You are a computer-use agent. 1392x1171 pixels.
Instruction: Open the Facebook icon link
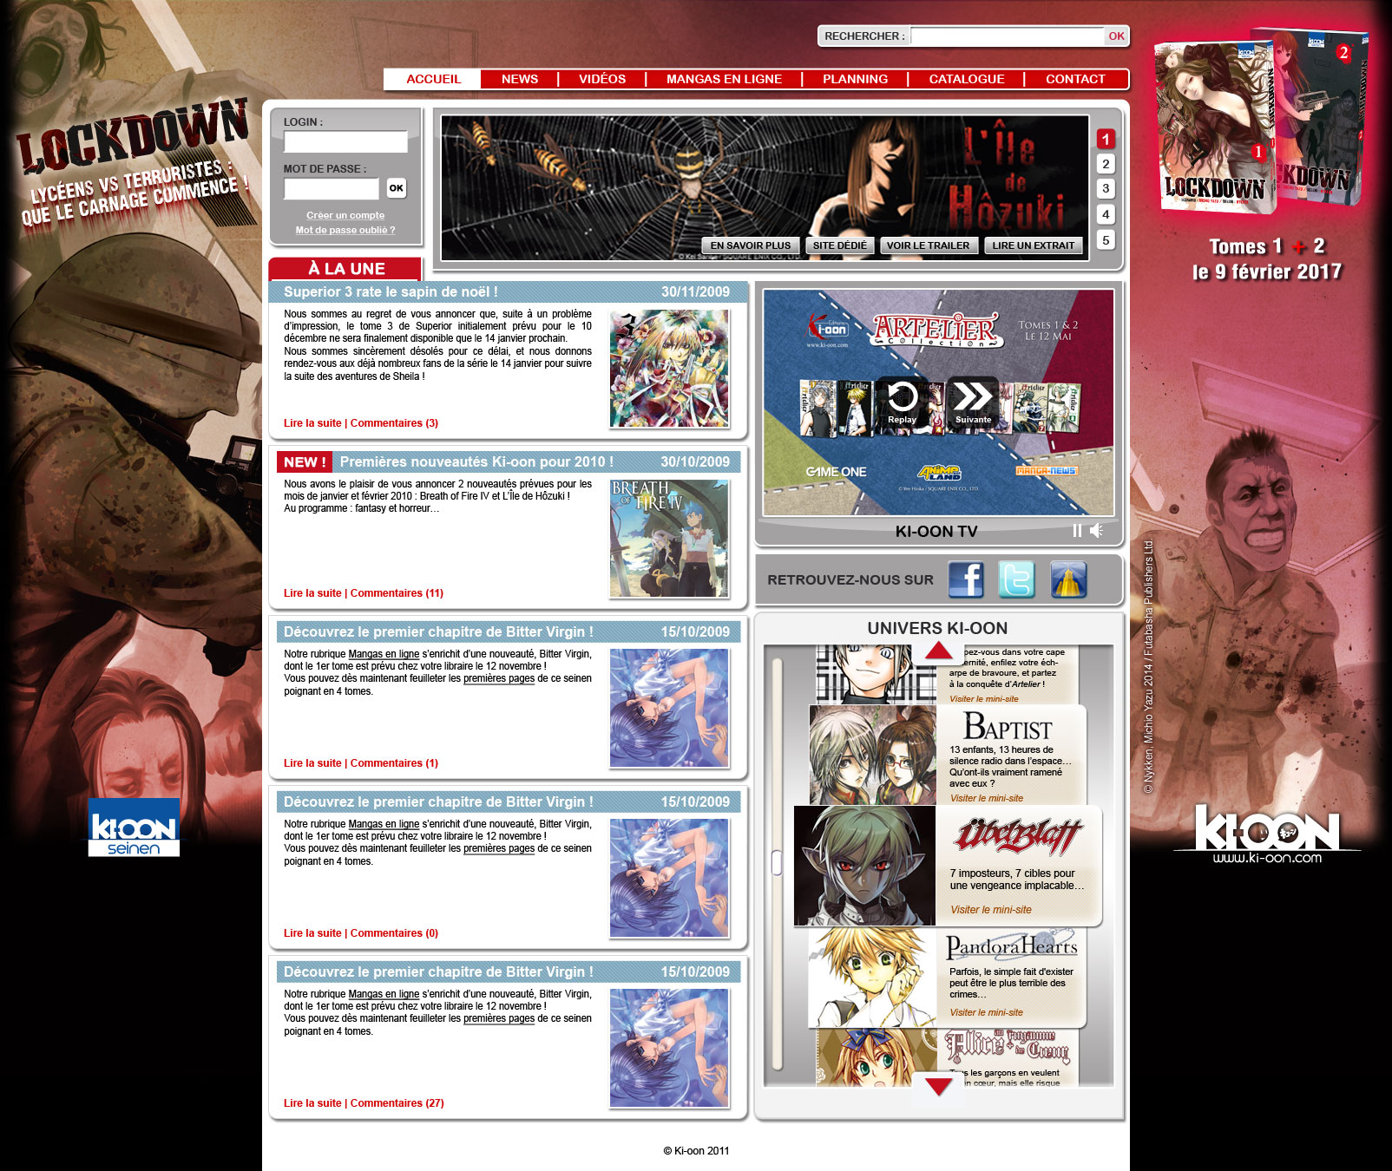966,579
